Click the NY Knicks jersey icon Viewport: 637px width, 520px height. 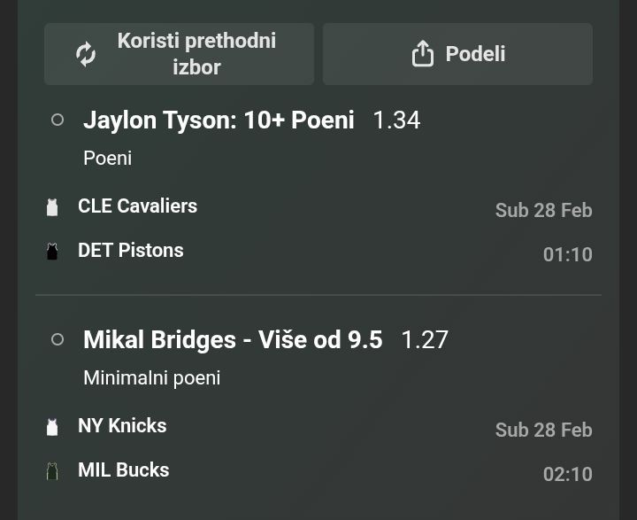(x=52, y=427)
